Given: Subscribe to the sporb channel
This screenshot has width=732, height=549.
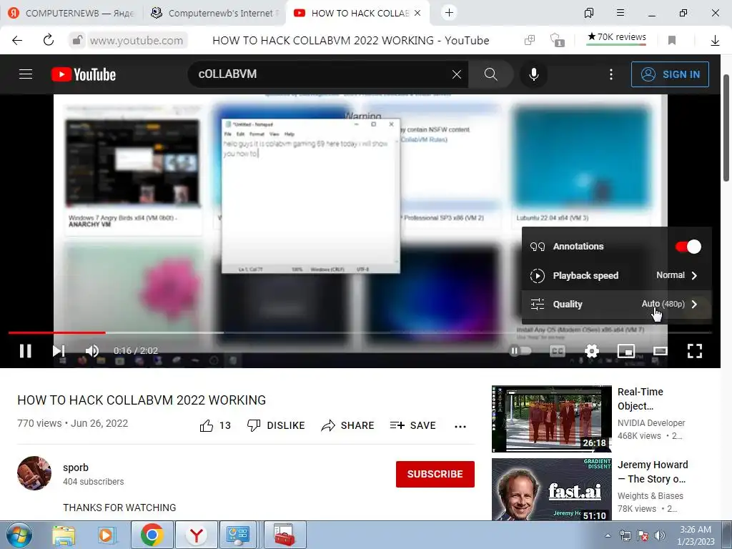Looking at the screenshot, I should 435,474.
